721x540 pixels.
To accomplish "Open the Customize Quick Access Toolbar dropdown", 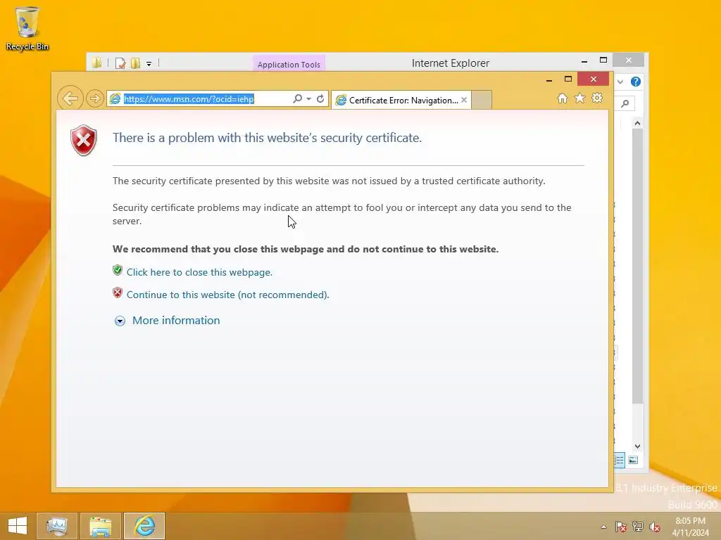I will pos(149,64).
